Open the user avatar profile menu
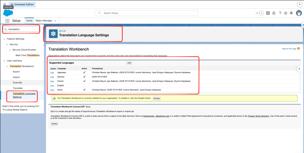 [x=299, y=13]
